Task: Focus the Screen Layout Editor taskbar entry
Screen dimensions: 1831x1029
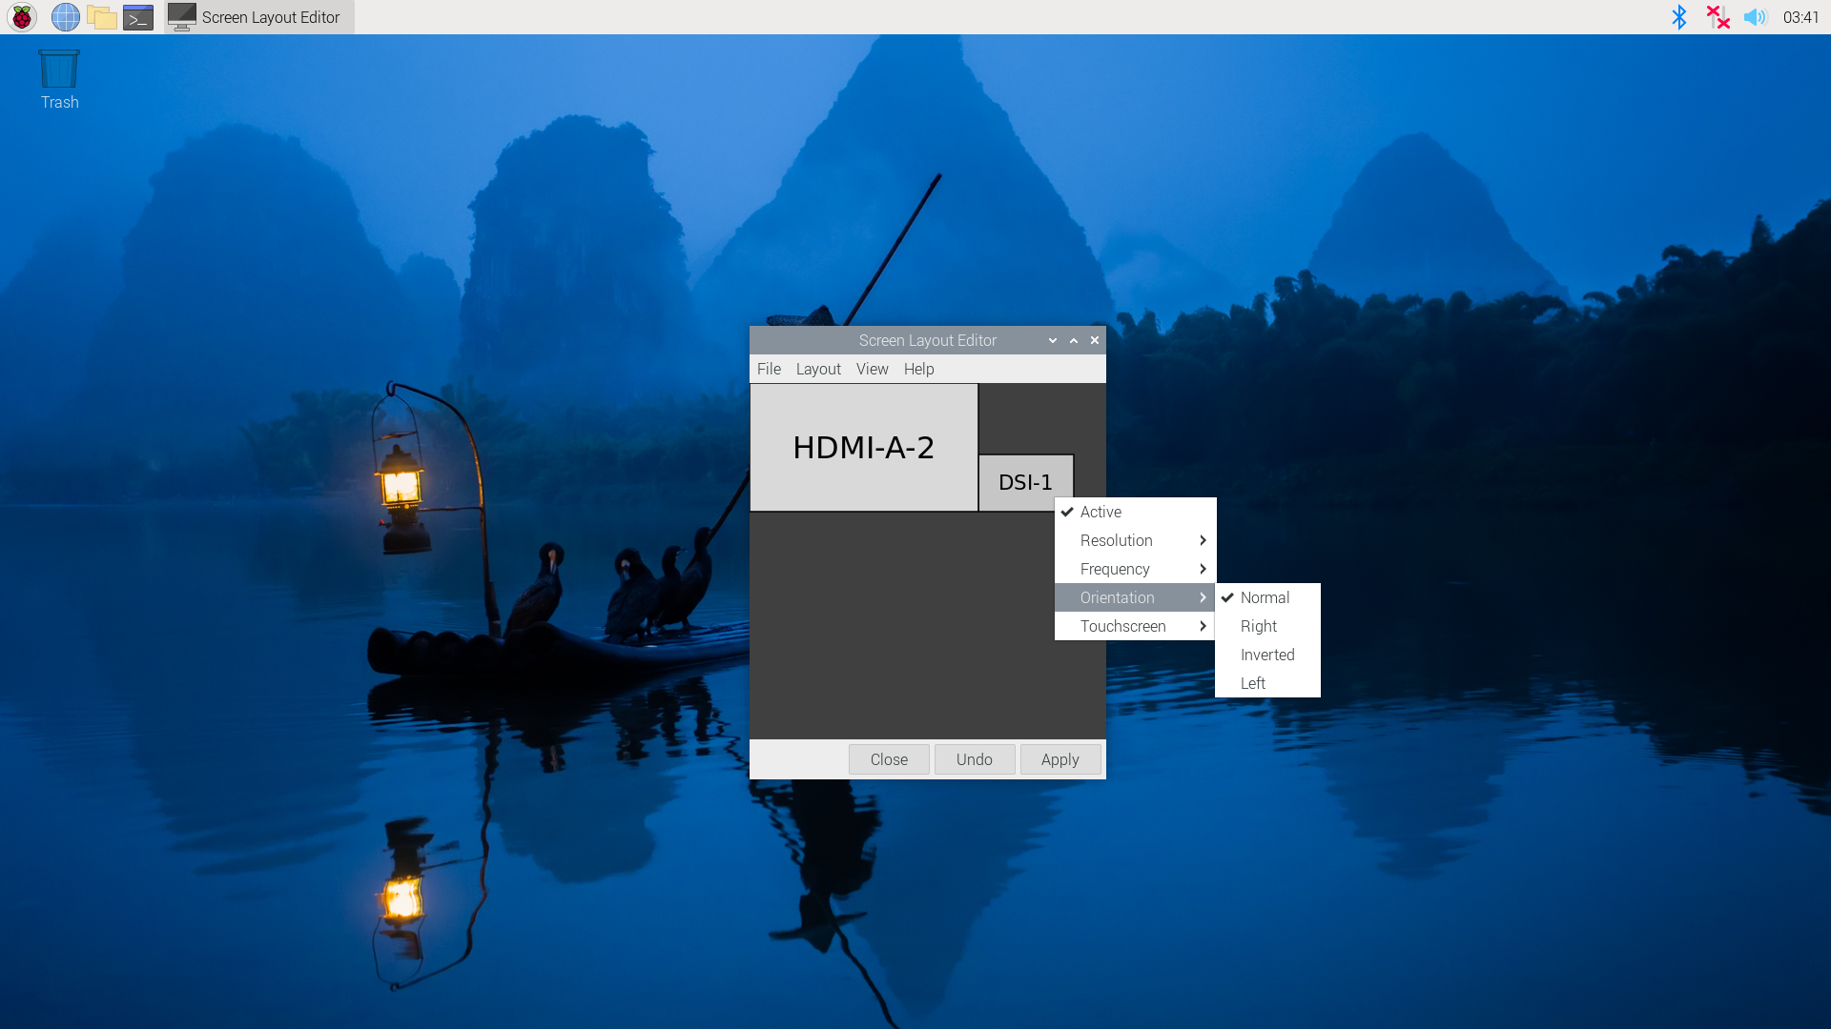Action: pyautogui.click(x=257, y=16)
